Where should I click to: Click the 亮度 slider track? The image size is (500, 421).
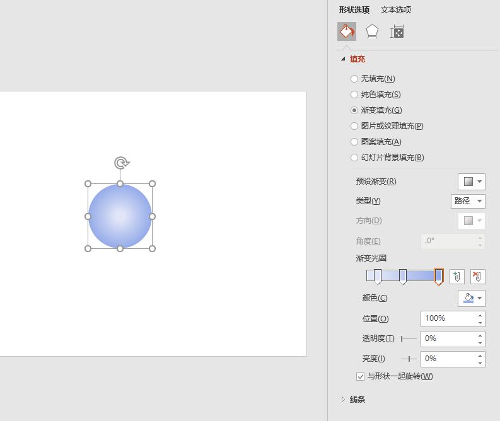[409, 359]
